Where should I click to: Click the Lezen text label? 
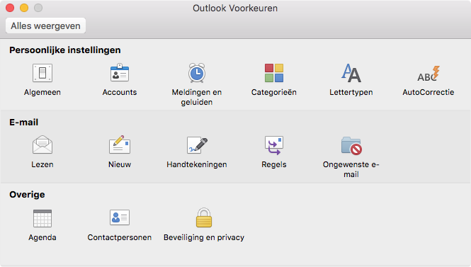[42, 164]
